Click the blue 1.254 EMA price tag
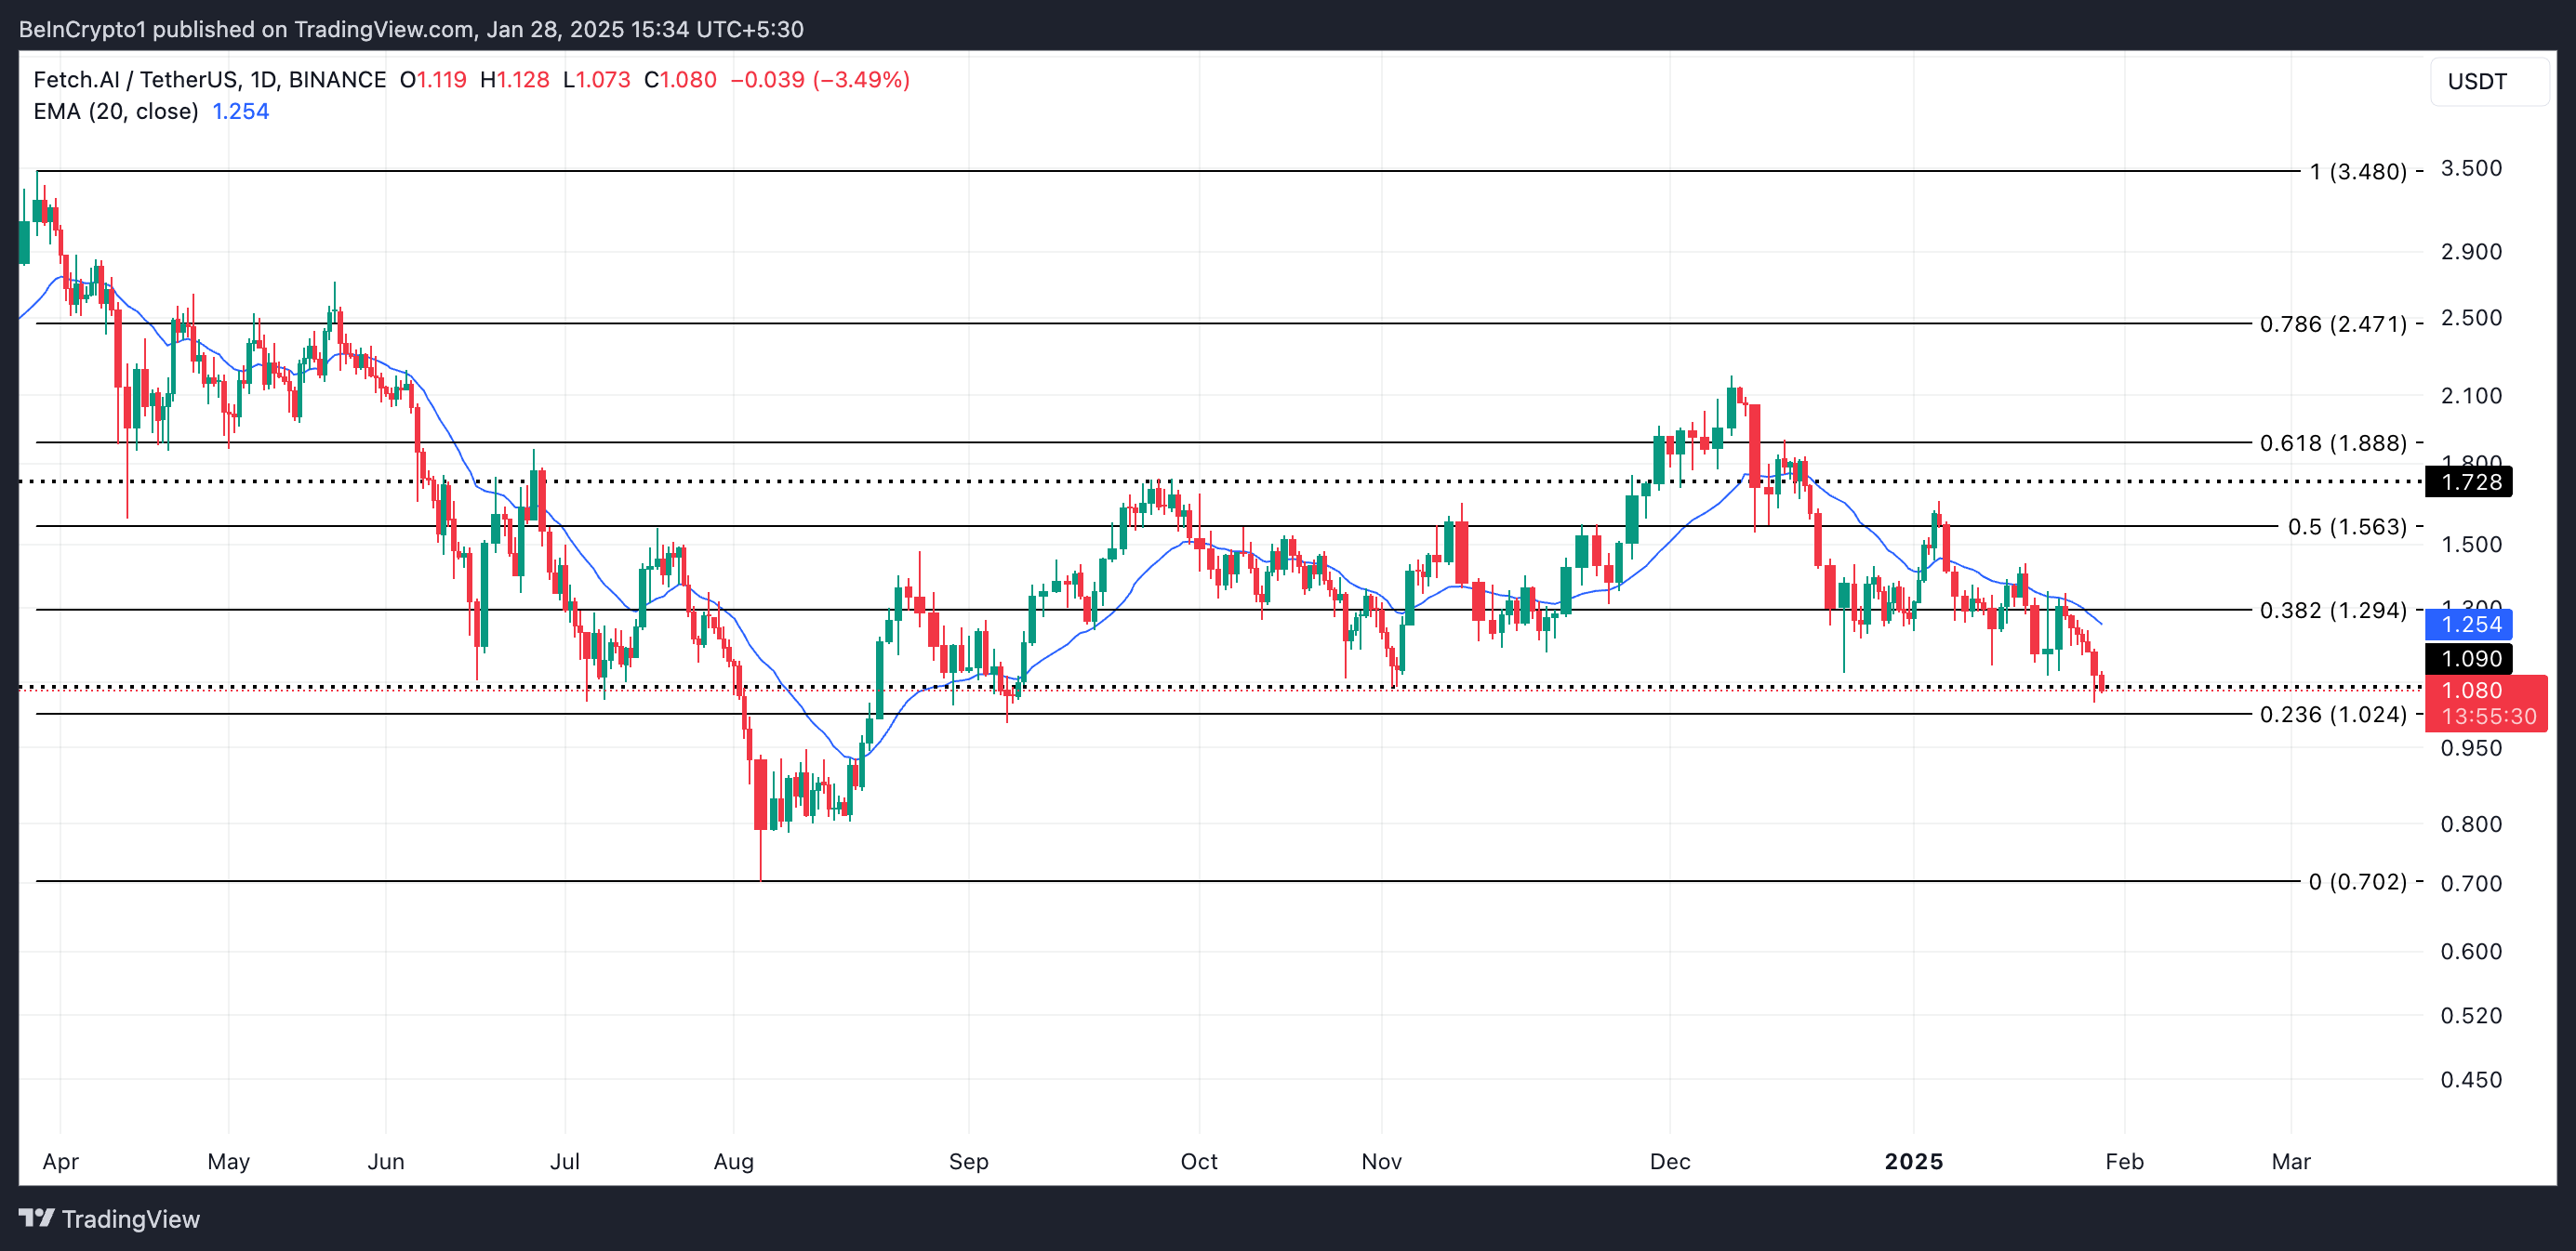Image resolution: width=2576 pixels, height=1251 pixels. [x=2471, y=625]
